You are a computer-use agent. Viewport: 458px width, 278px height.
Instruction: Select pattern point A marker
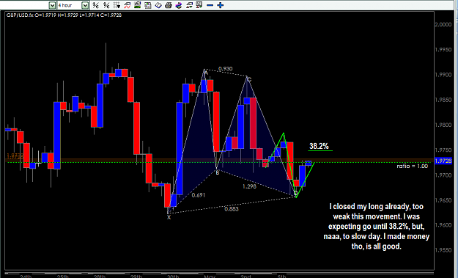point(206,72)
